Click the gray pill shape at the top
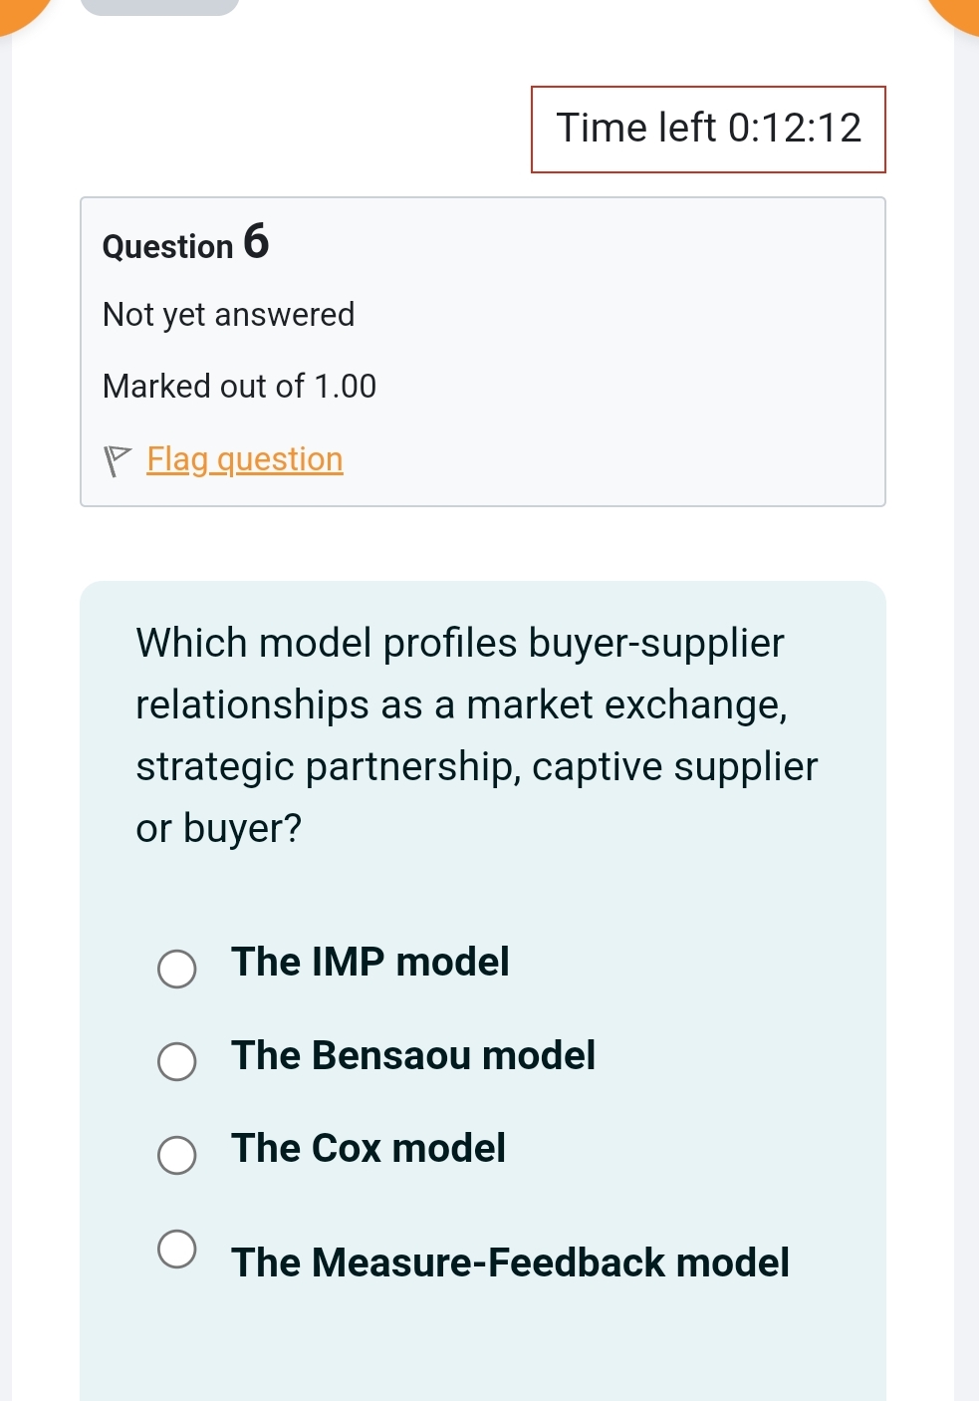 click(159, 7)
